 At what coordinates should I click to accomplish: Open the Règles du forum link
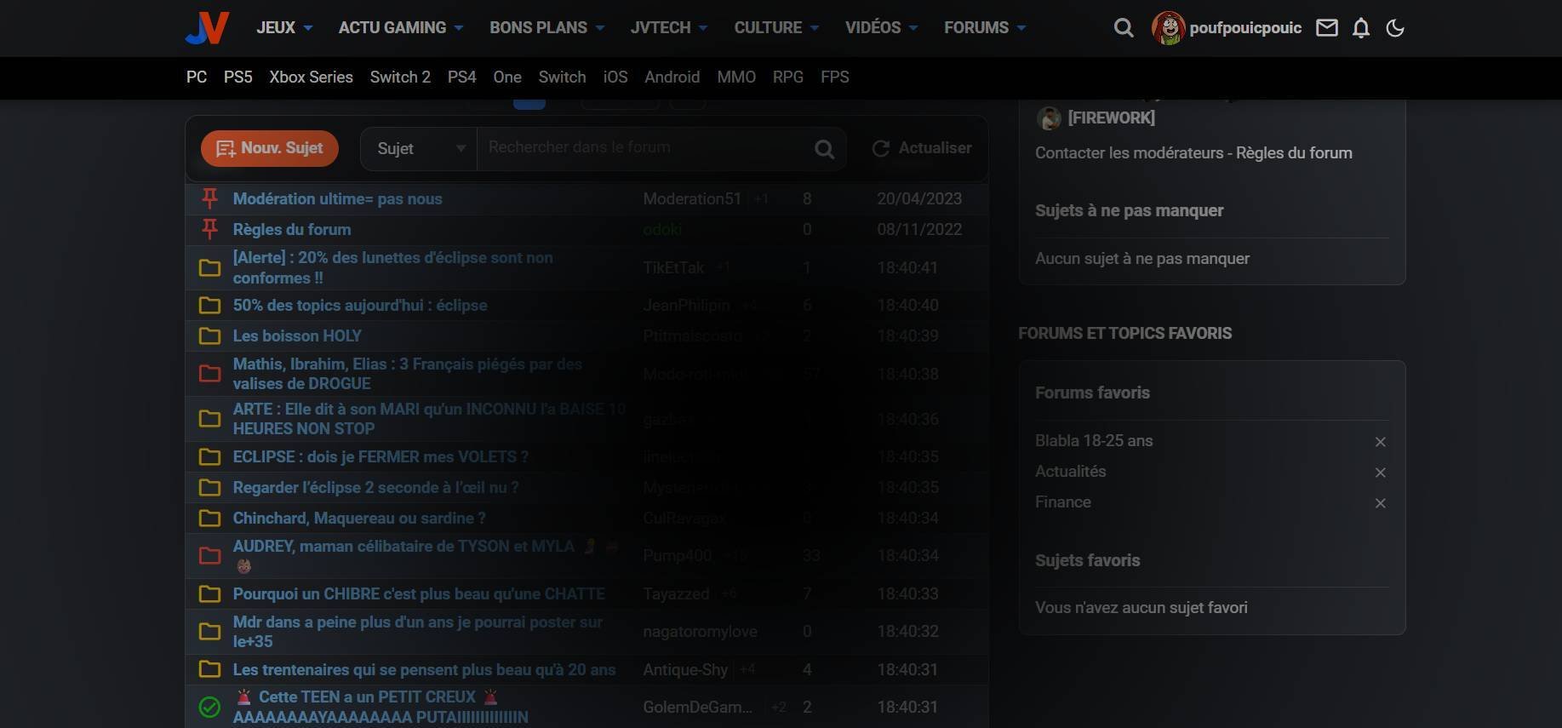pyautogui.click(x=1294, y=153)
